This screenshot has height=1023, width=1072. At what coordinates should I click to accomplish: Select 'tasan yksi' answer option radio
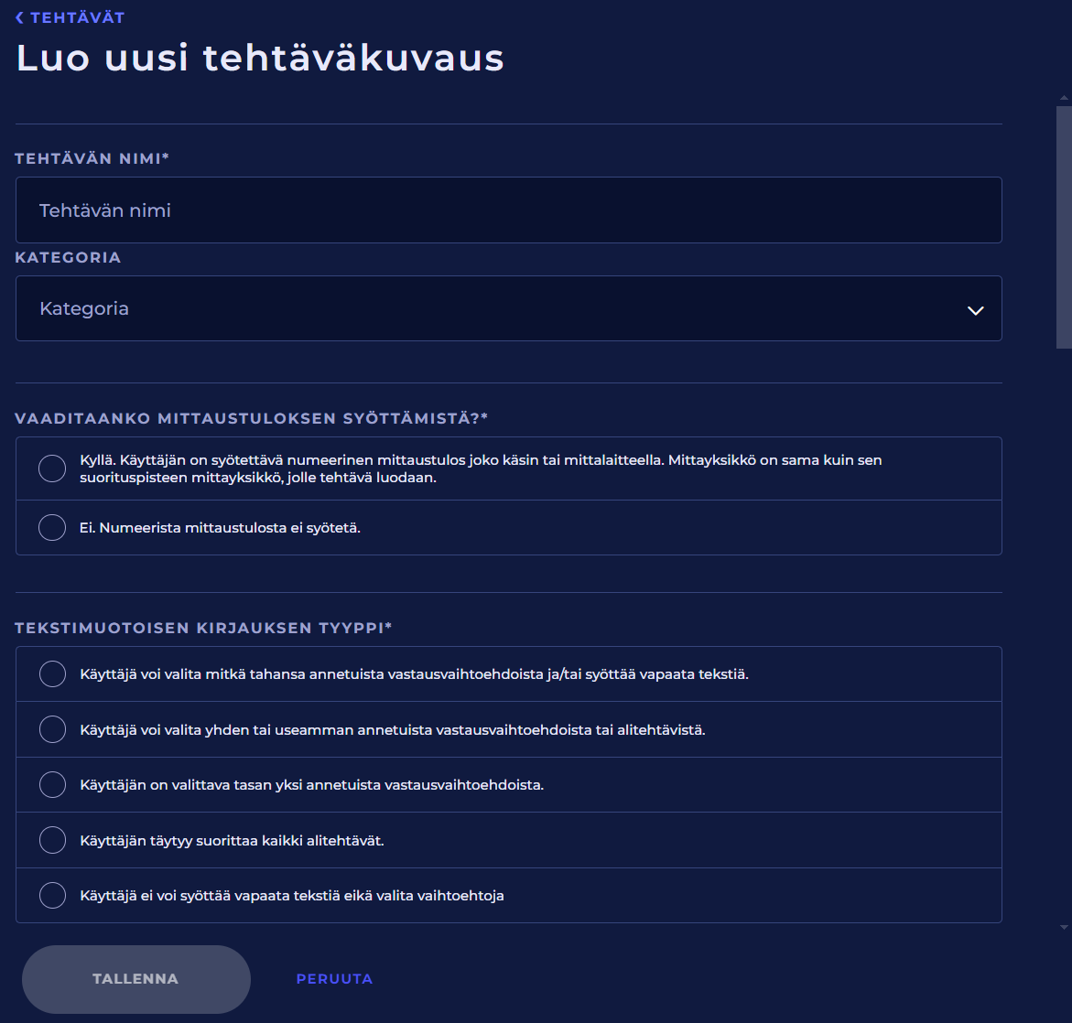(x=52, y=785)
